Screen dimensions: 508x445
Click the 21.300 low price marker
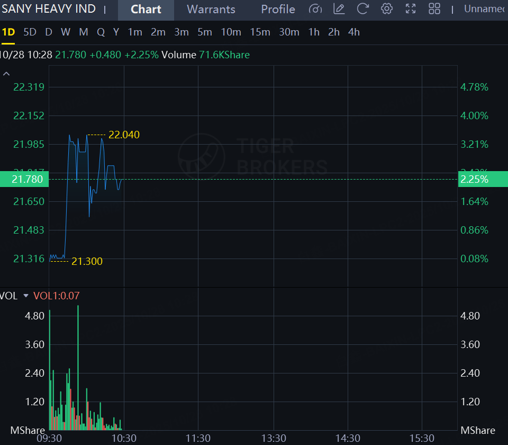(87, 261)
